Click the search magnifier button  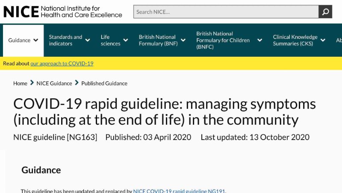coord(325,12)
